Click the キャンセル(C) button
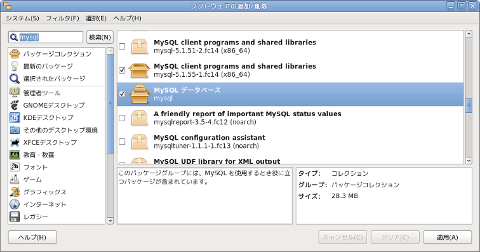 (x=343, y=237)
